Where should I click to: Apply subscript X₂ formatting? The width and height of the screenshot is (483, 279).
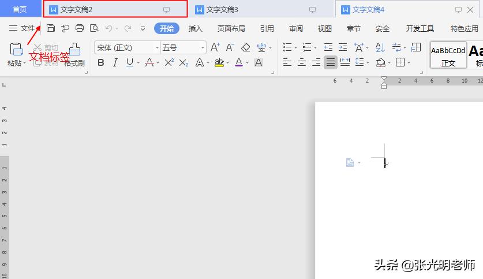pos(184,63)
